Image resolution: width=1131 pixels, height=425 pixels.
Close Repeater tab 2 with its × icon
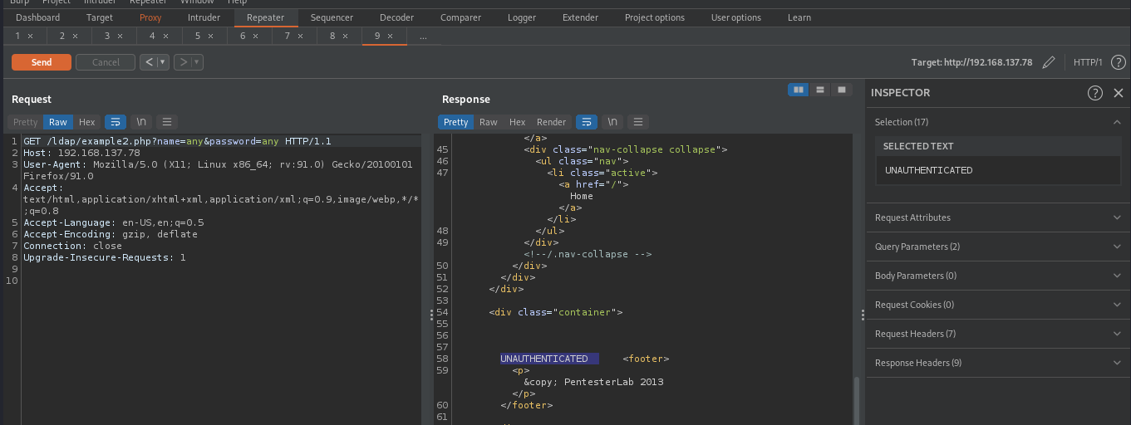tap(76, 37)
